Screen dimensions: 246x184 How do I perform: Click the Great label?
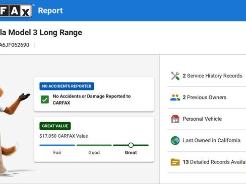[131, 152]
